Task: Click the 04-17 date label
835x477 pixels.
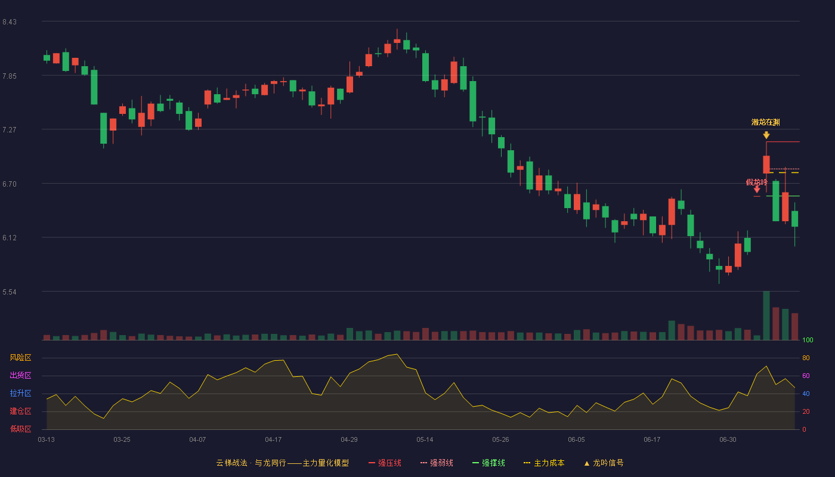Action: coord(273,439)
